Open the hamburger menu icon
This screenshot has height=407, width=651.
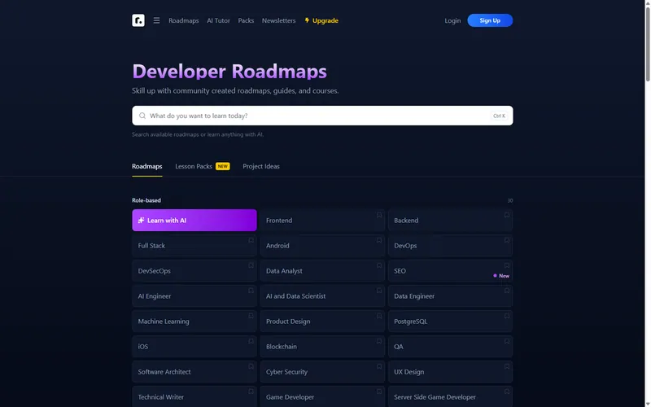(x=156, y=20)
